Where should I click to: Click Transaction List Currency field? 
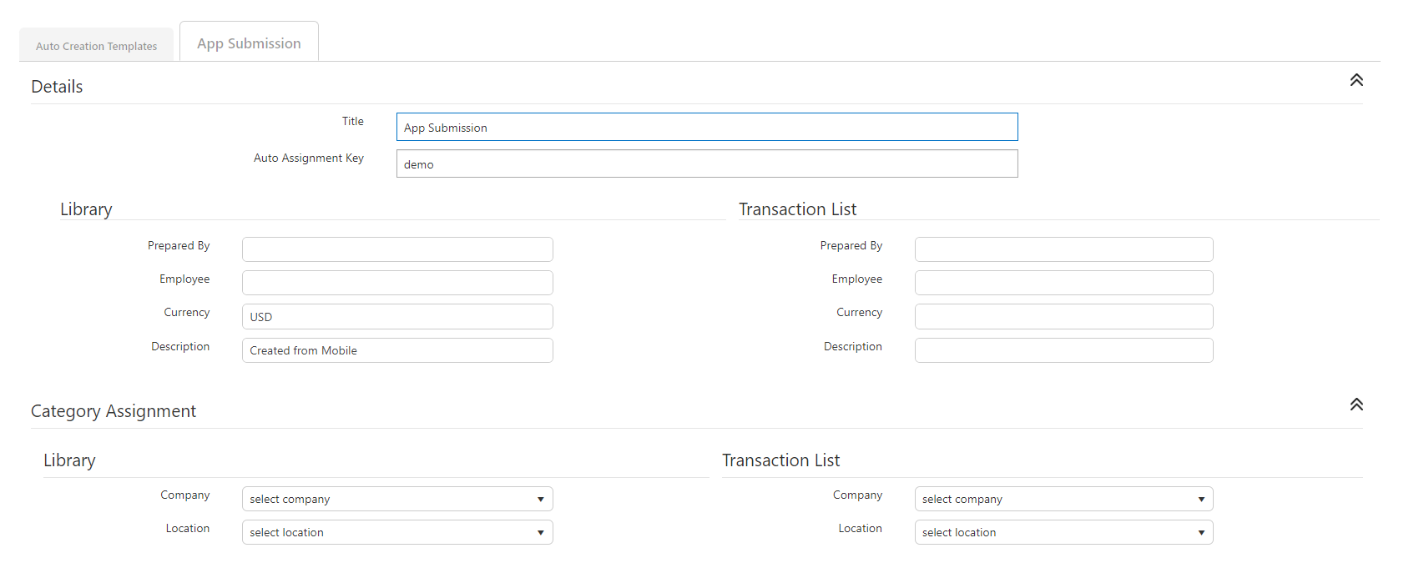click(1063, 317)
